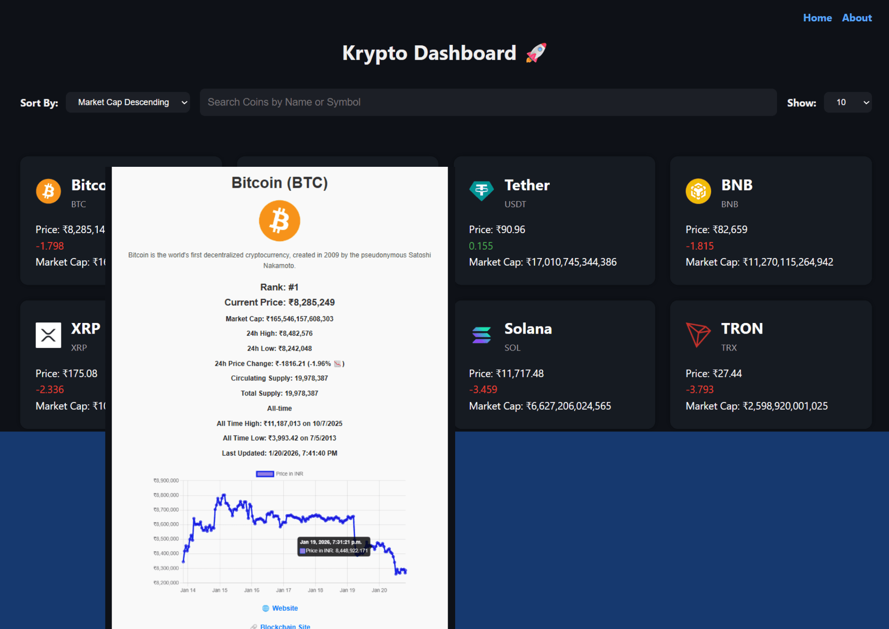Click the Solana logo icon

(481, 335)
